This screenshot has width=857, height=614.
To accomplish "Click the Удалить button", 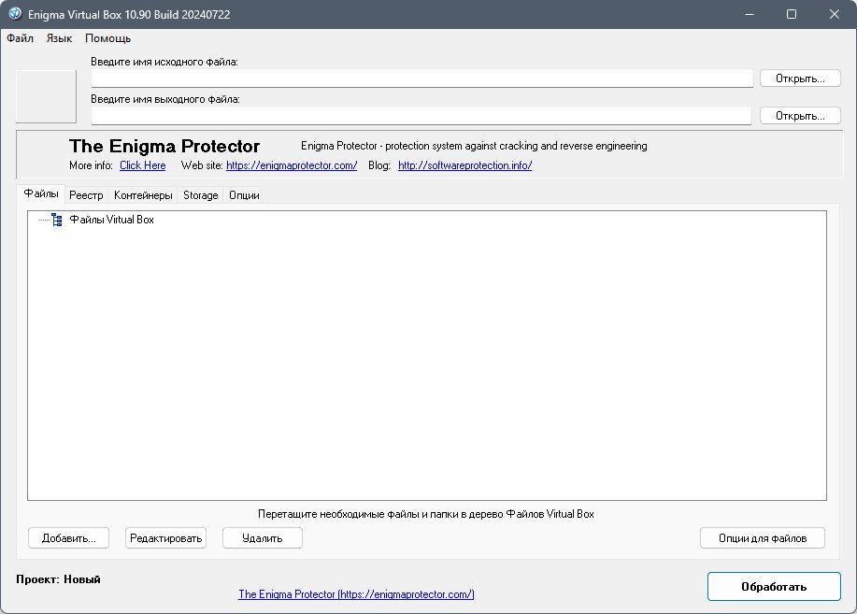I will coord(263,538).
